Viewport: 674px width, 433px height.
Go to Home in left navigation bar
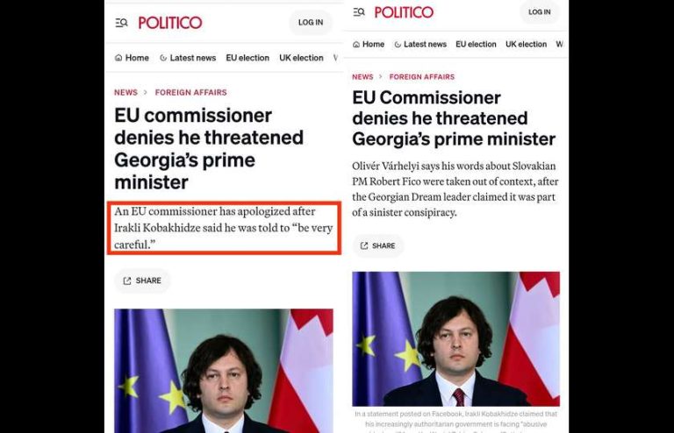pos(132,58)
